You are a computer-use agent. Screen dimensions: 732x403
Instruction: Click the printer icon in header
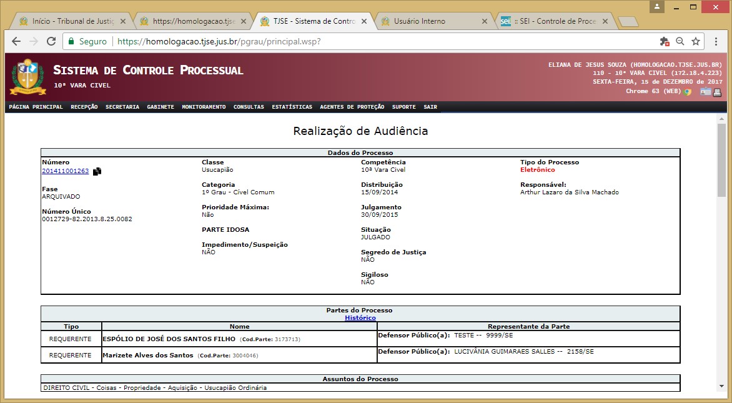(718, 92)
